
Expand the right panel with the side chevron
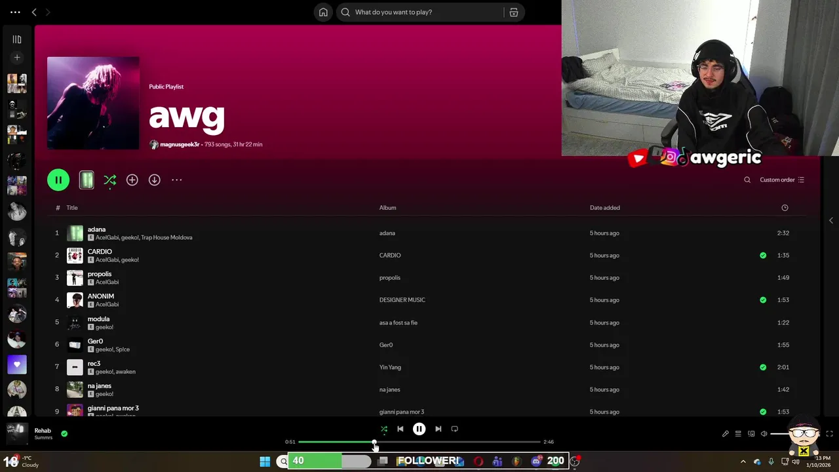point(831,220)
